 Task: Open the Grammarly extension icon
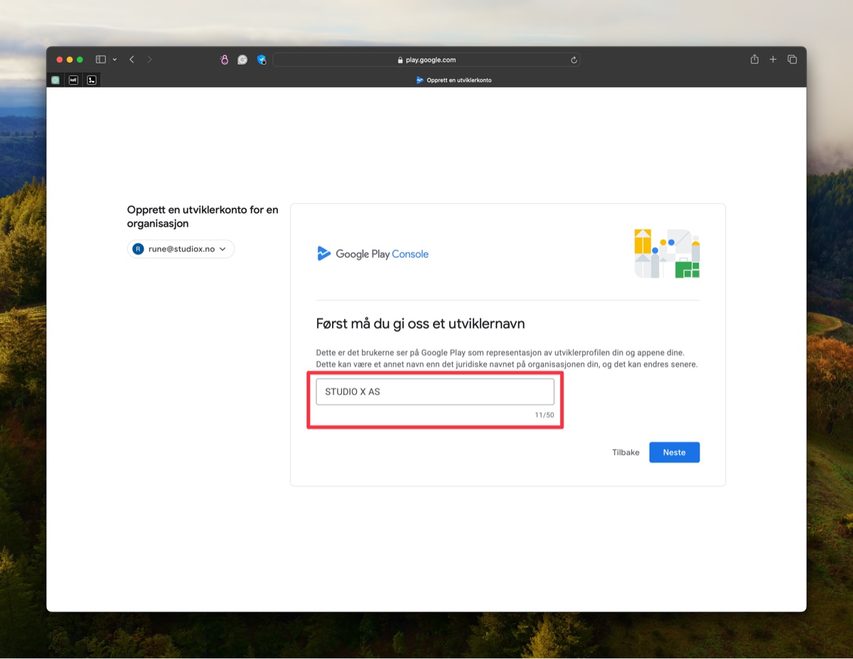(x=242, y=60)
